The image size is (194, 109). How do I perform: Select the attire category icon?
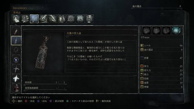click(x=62, y=19)
